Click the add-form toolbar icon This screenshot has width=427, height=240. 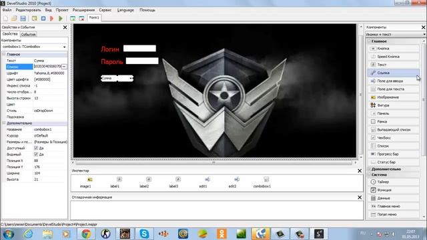tap(73, 19)
